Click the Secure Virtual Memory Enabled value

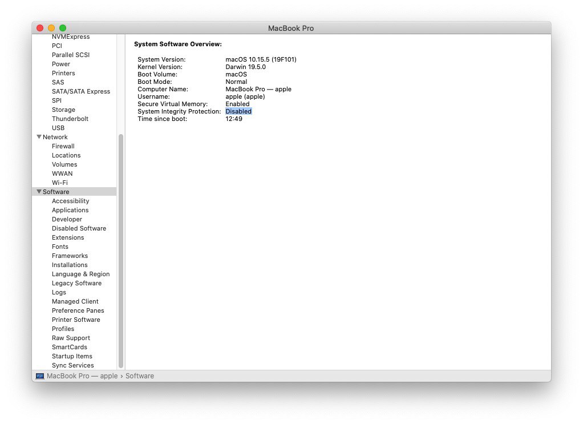coord(237,104)
